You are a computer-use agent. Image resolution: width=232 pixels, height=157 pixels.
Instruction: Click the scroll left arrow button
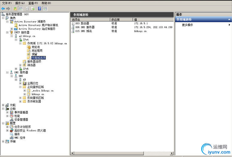(x=72, y=153)
